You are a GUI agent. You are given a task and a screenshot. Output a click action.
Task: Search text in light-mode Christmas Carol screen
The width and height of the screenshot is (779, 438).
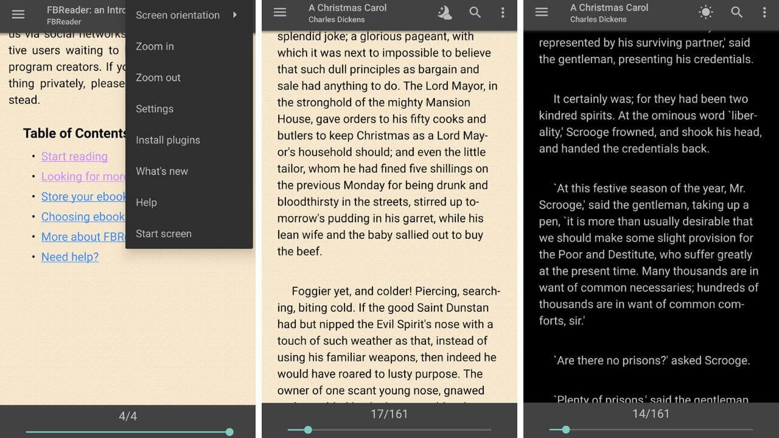point(475,12)
